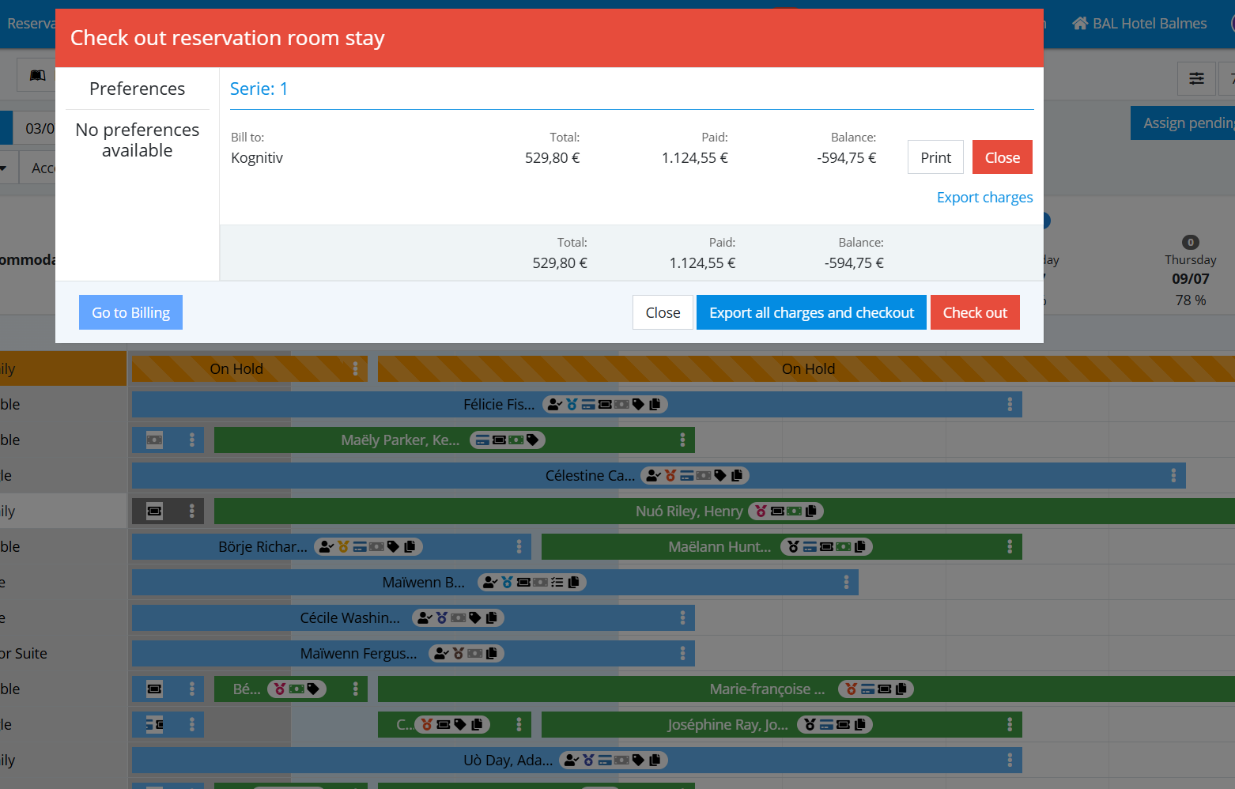Click the red Check out button
1235x789 pixels.
pyautogui.click(x=975, y=312)
